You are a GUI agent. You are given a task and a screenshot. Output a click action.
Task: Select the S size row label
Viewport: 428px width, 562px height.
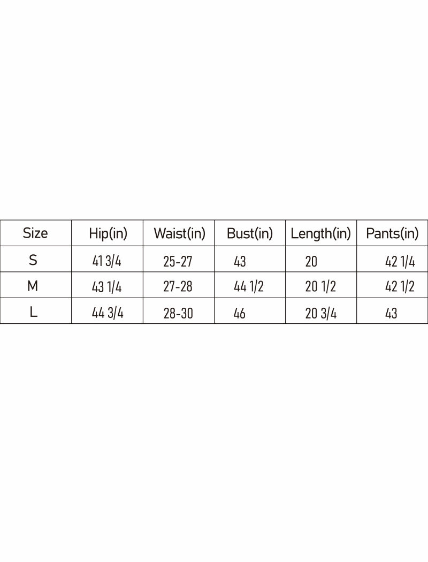[33, 260]
